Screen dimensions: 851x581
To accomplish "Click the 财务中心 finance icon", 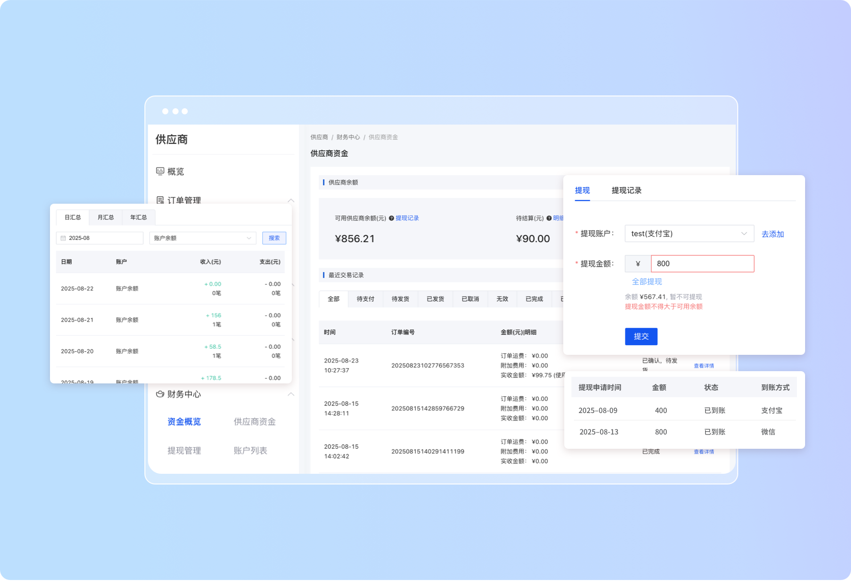I will pos(160,394).
